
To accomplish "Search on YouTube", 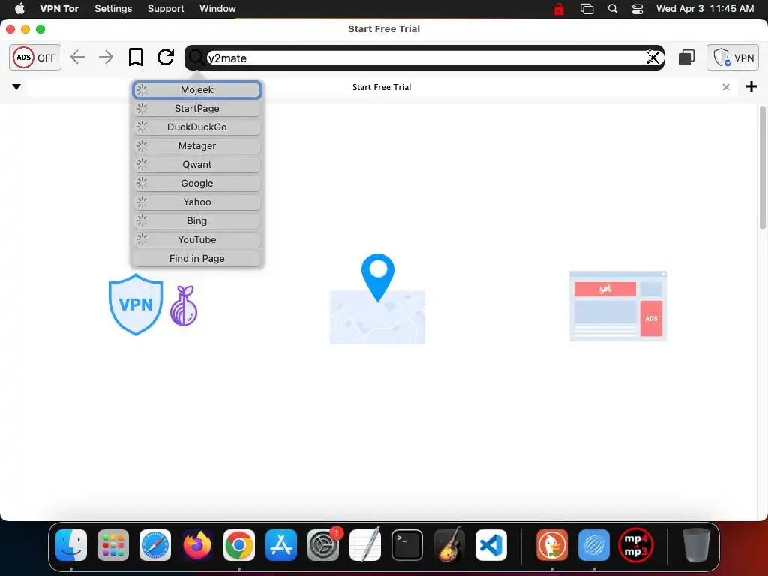I will (197, 239).
